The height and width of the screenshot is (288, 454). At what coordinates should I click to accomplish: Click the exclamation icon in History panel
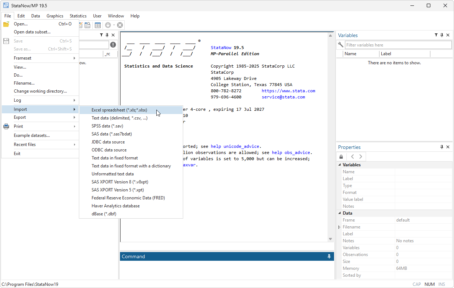[113, 45]
